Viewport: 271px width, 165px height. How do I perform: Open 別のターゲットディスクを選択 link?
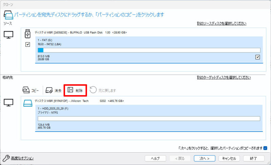point(224,77)
